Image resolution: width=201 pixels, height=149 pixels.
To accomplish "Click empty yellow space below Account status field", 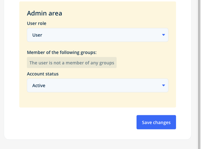I will tap(98, 100).
